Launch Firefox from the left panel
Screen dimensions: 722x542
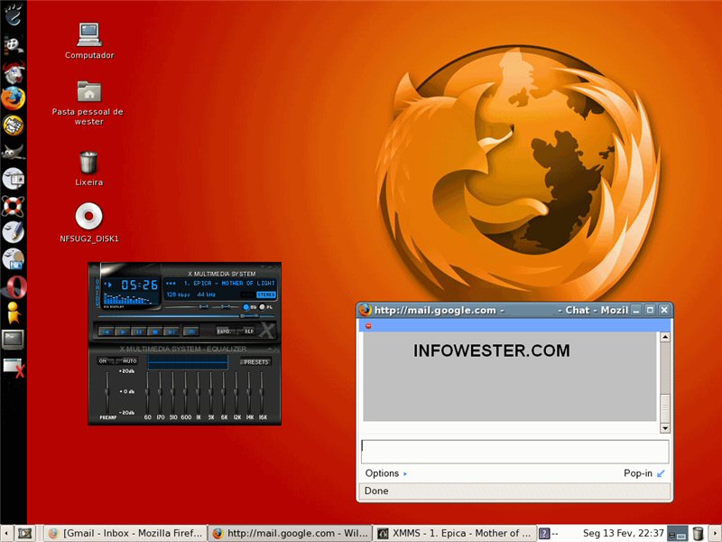pos(13,98)
